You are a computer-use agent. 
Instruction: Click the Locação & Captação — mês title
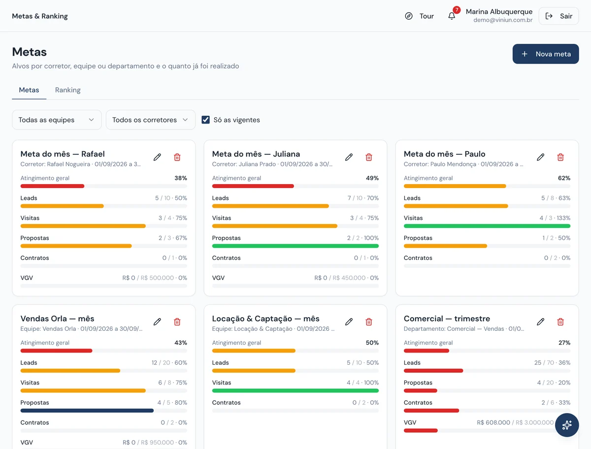pos(266,319)
